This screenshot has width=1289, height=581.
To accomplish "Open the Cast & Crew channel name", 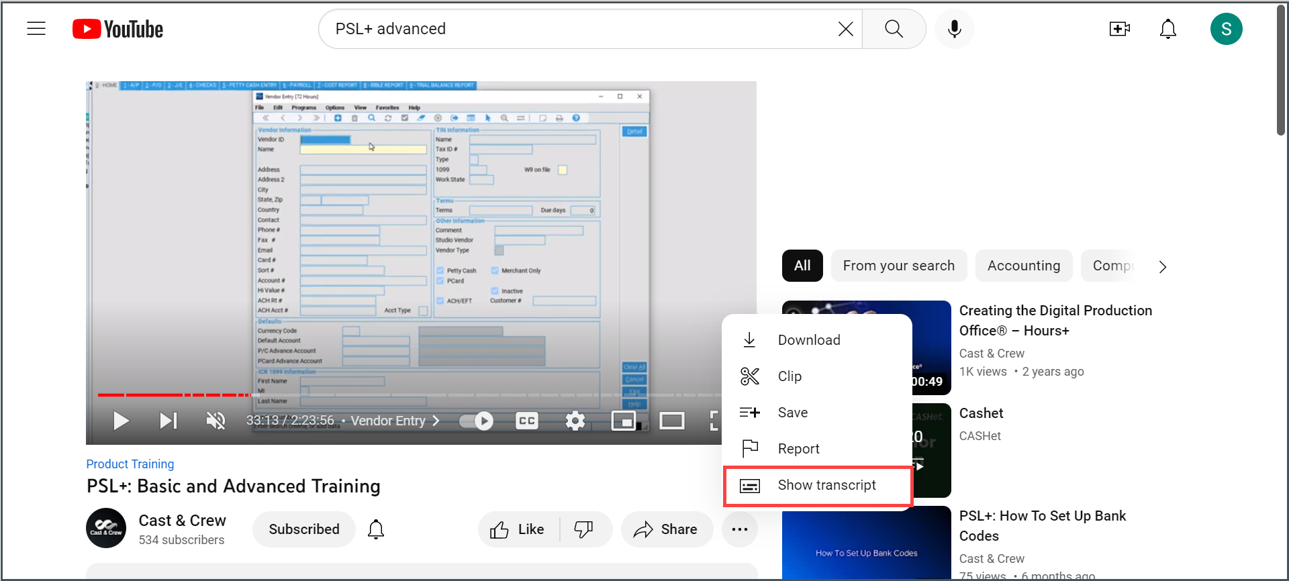I will 182,521.
